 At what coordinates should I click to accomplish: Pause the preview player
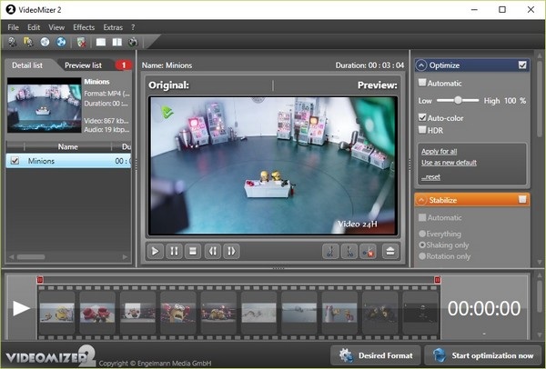click(174, 251)
